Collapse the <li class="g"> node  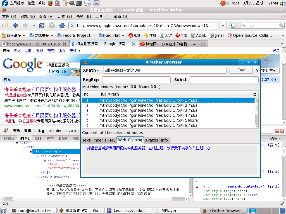[31, 151]
